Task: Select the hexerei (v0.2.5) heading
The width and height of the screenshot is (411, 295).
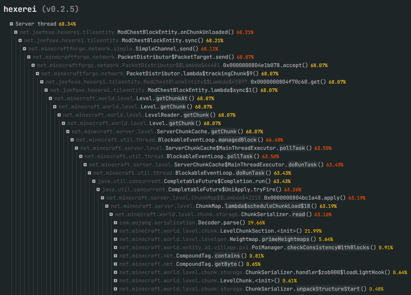Action: point(41,9)
